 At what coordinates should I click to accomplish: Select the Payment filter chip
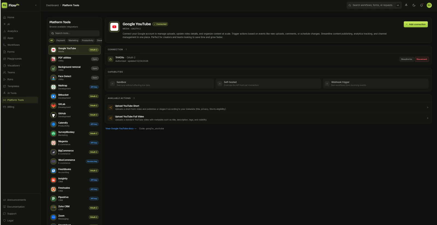click(x=61, y=40)
